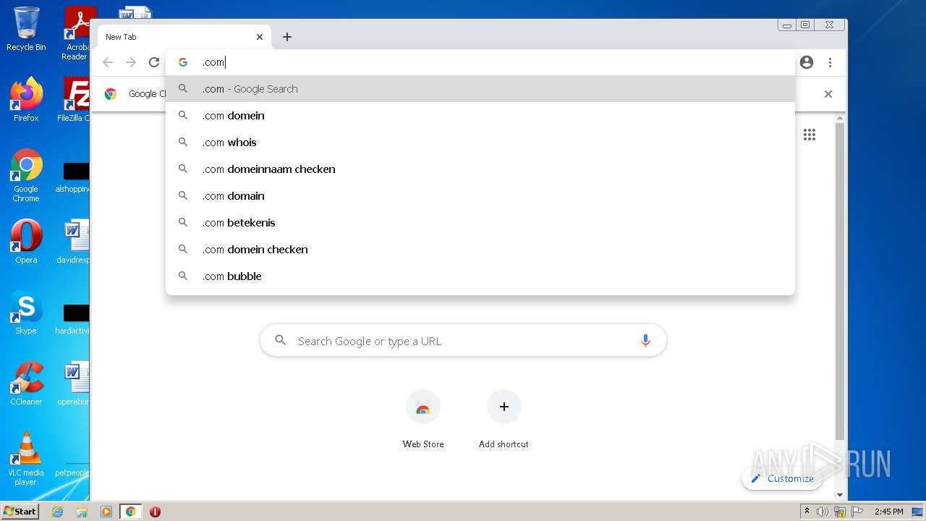Open a new tab with plus button
This screenshot has width=926, height=521.
(287, 37)
